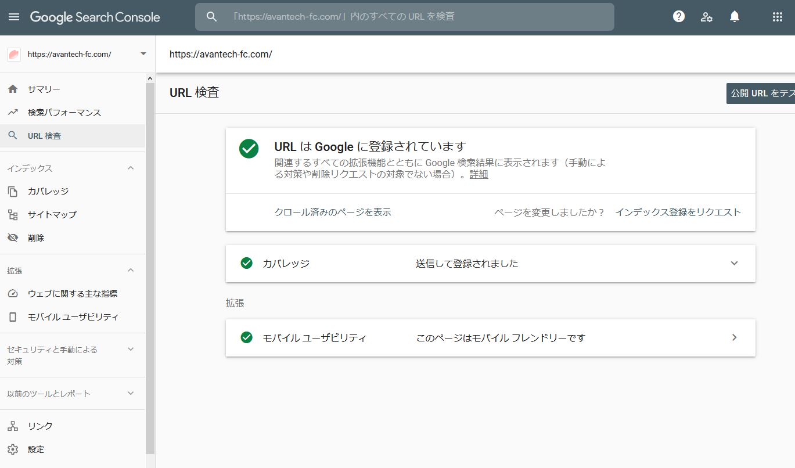The width and height of the screenshot is (795, 468).
Task: Click クロール済みのページを表示 link
Action: (x=333, y=212)
